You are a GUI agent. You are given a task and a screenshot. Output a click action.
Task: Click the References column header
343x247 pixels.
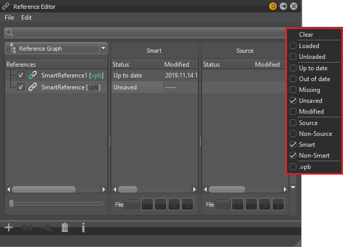tap(56, 65)
